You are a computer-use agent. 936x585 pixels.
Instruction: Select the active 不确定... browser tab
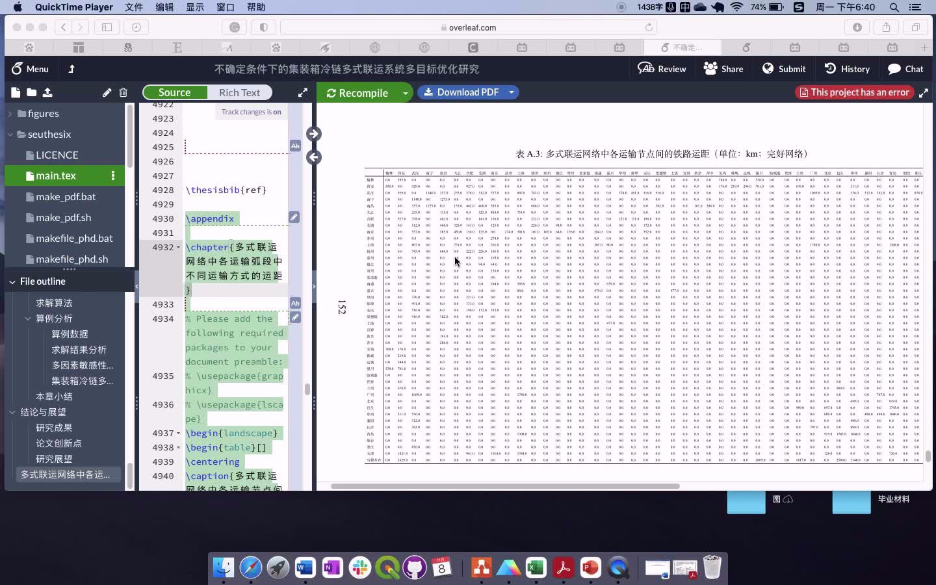pyautogui.click(x=682, y=47)
